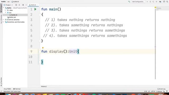This screenshot has height=95, width=169.
Task: Collapse the src folder
Action: 5,13
